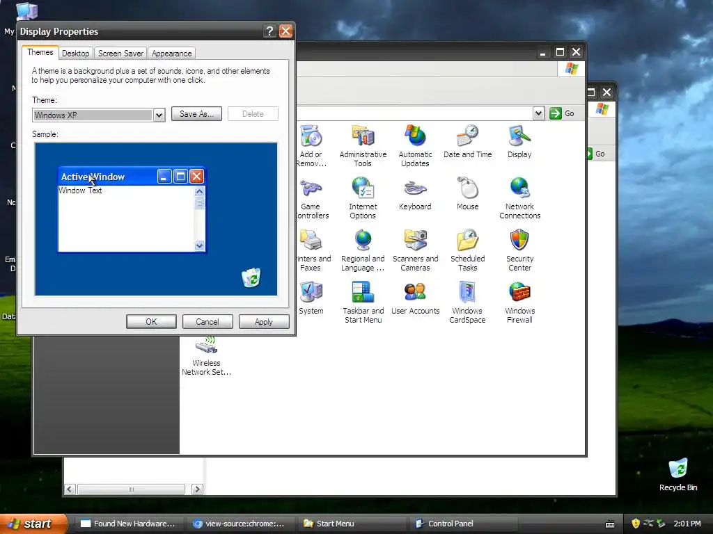Click the horizontal scrollbar thumb
Viewport: 713px width, 534px height.
[131, 489]
